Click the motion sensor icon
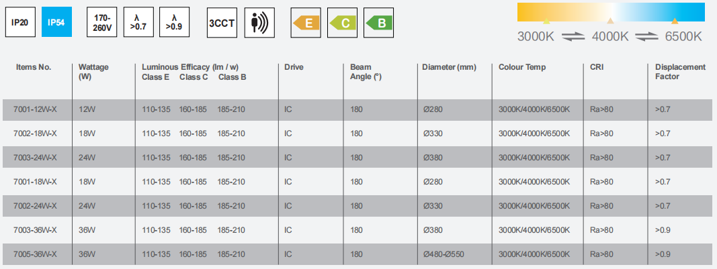Viewport: 717px width, 269px height. pyautogui.click(x=259, y=22)
